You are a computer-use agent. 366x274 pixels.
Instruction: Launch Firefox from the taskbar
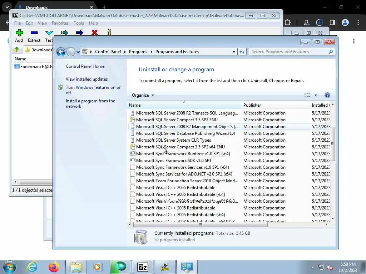pyautogui.click(x=54, y=267)
